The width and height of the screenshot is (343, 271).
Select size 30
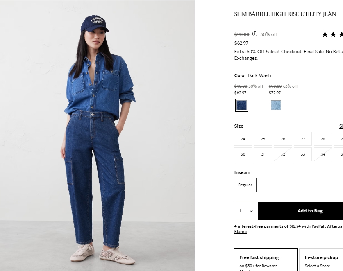(x=243, y=154)
